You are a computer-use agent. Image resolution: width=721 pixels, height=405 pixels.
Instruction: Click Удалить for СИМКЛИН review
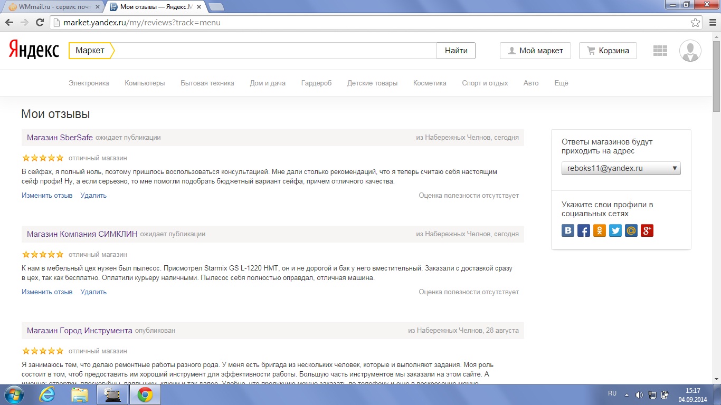click(x=93, y=292)
